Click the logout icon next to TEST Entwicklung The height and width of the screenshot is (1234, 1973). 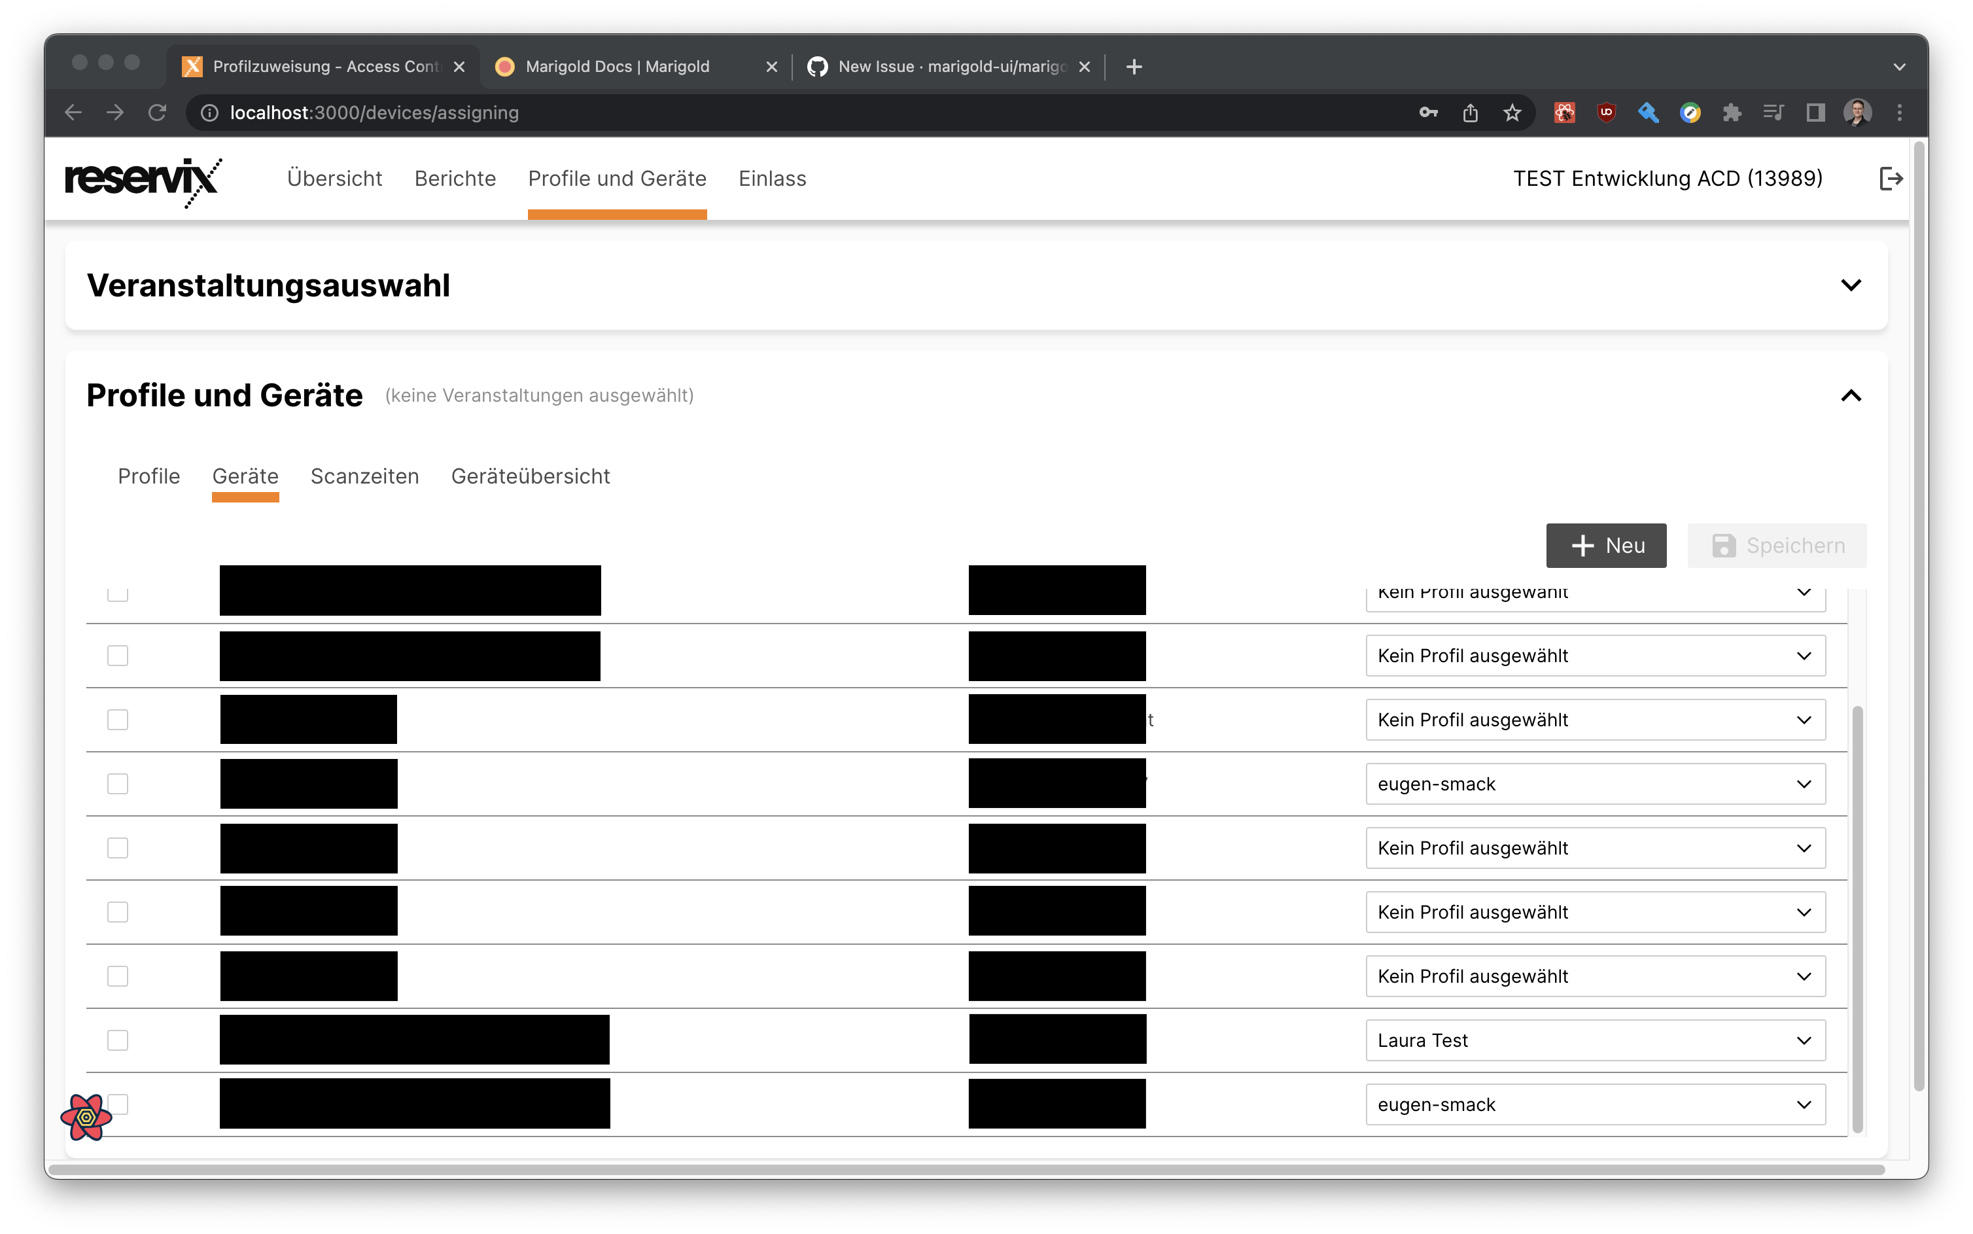pyautogui.click(x=1891, y=179)
